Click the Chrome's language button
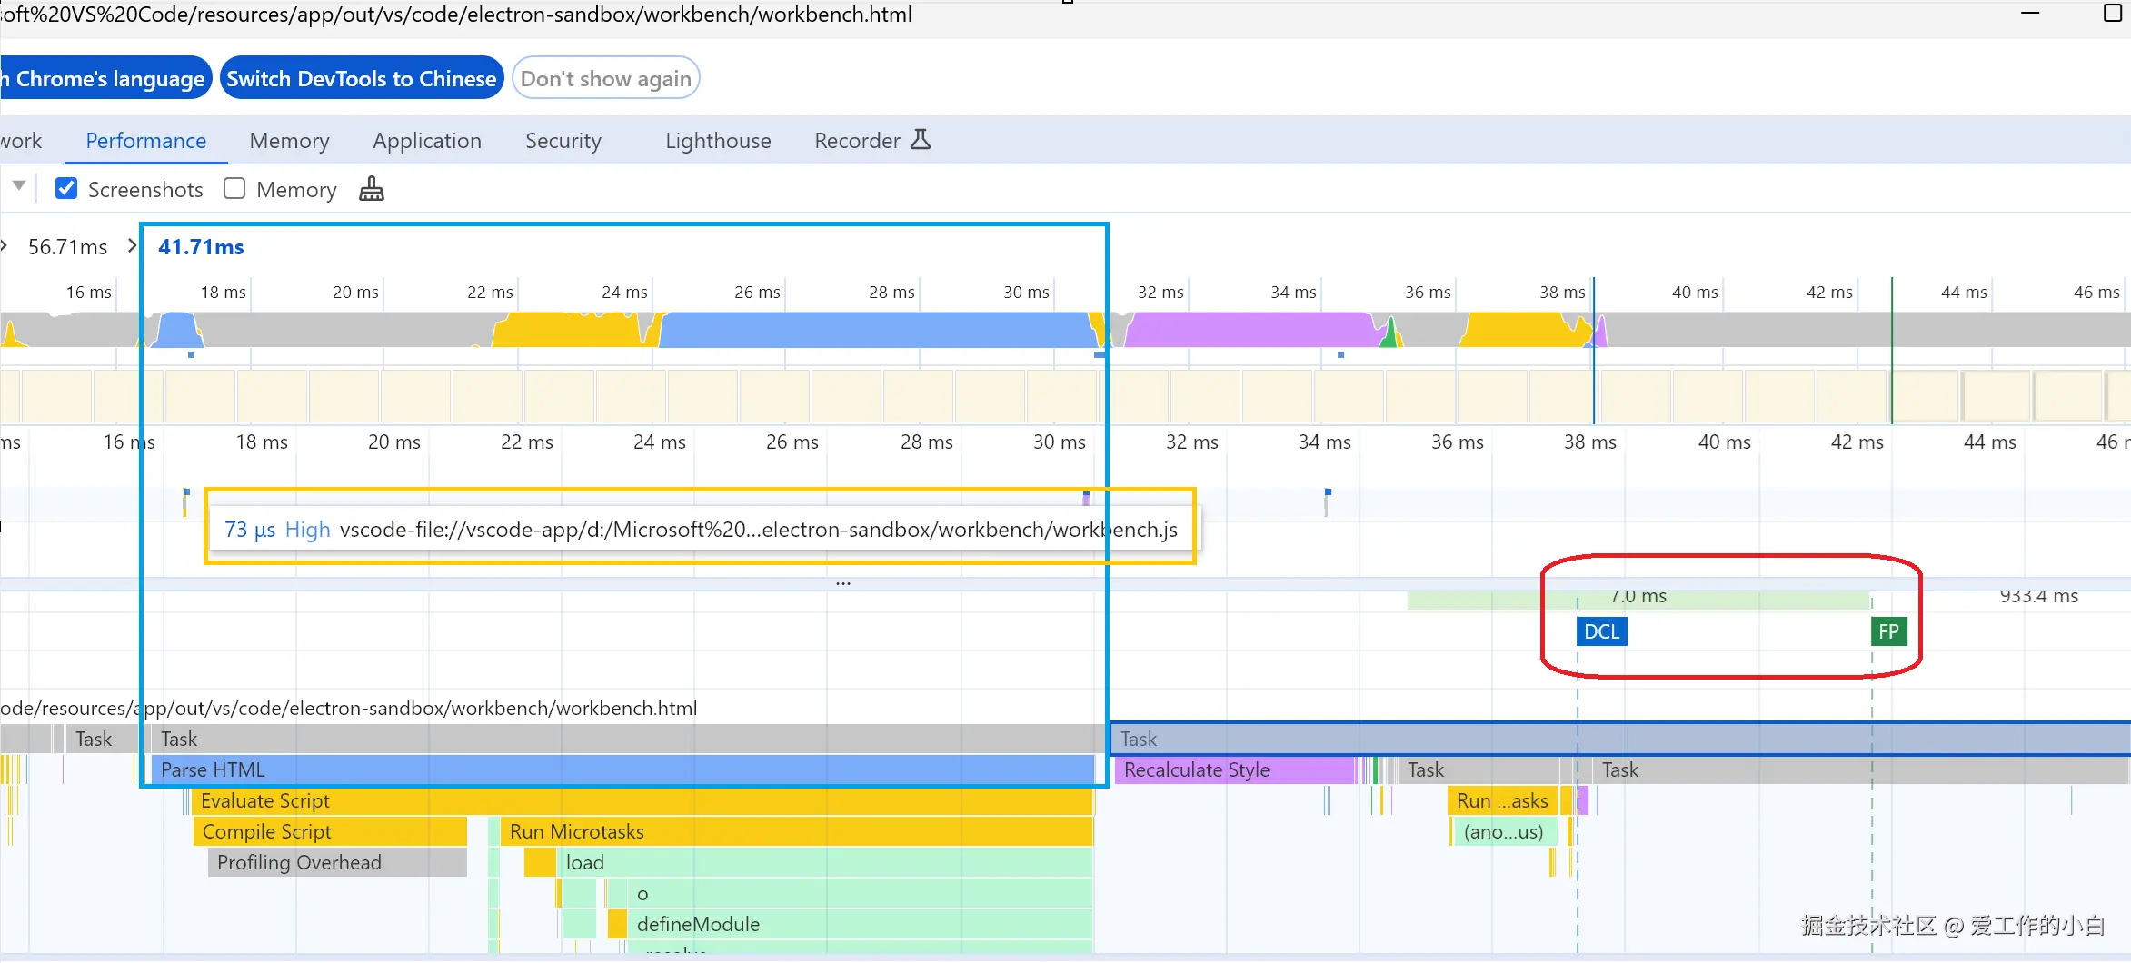Image resolution: width=2131 pixels, height=963 pixels. (x=105, y=78)
